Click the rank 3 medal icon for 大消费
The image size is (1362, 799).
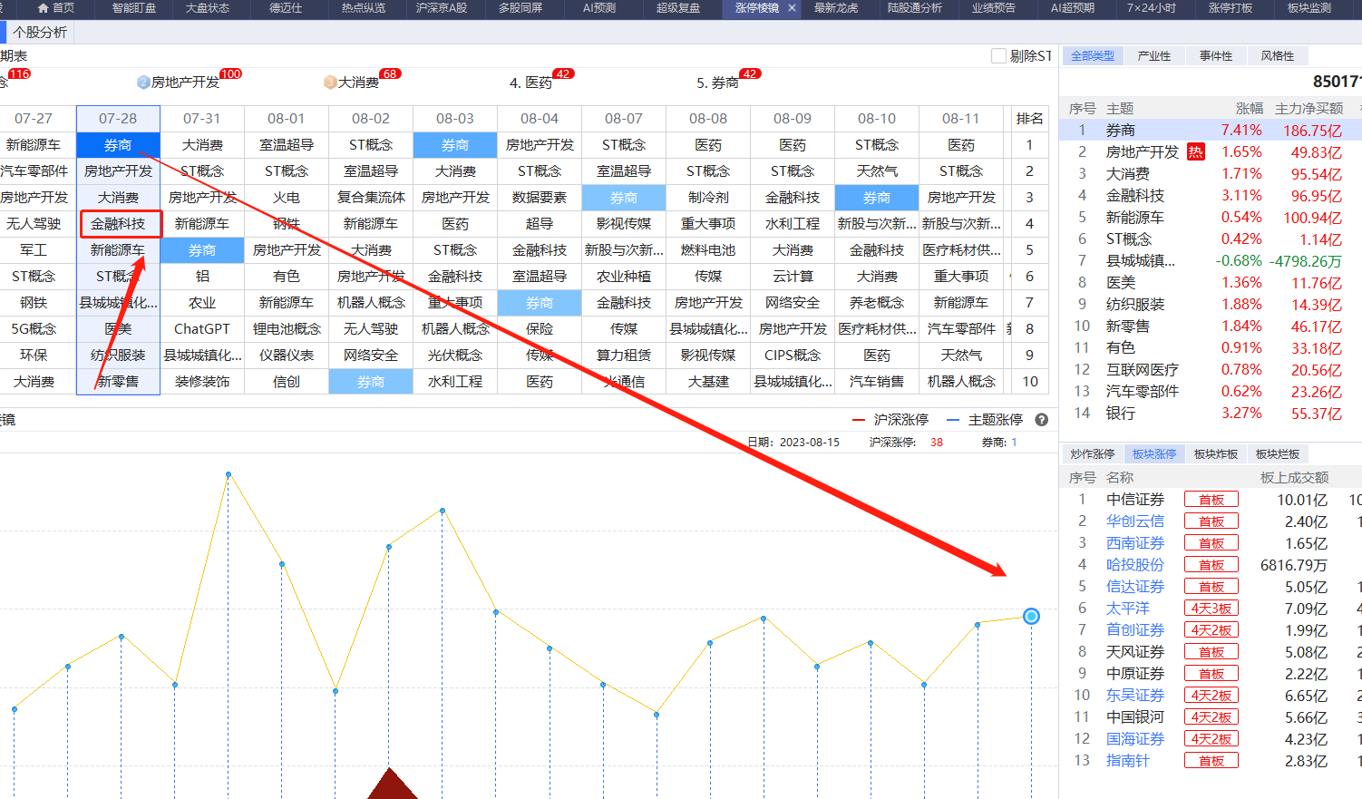[x=330, y=83]
